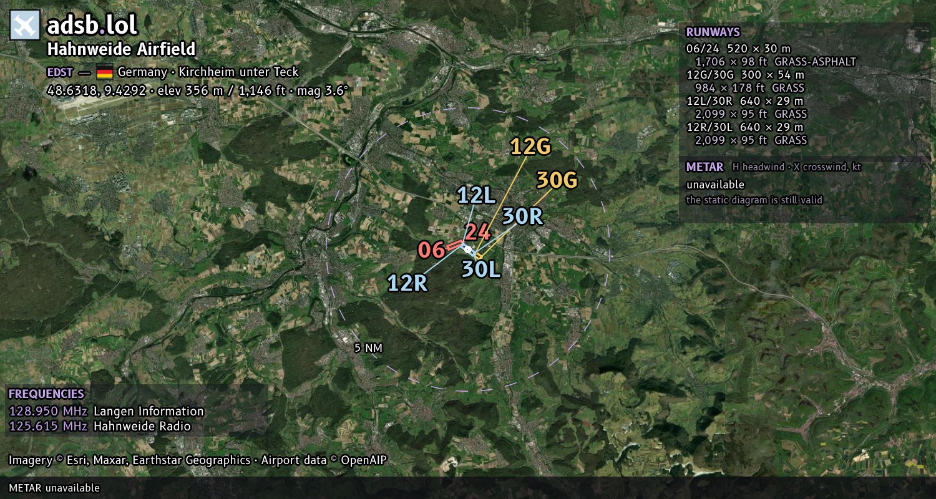Click the 12G runway label on map
Image resolution: width=936 pixels, height=499 pixels.
(530, 147)
